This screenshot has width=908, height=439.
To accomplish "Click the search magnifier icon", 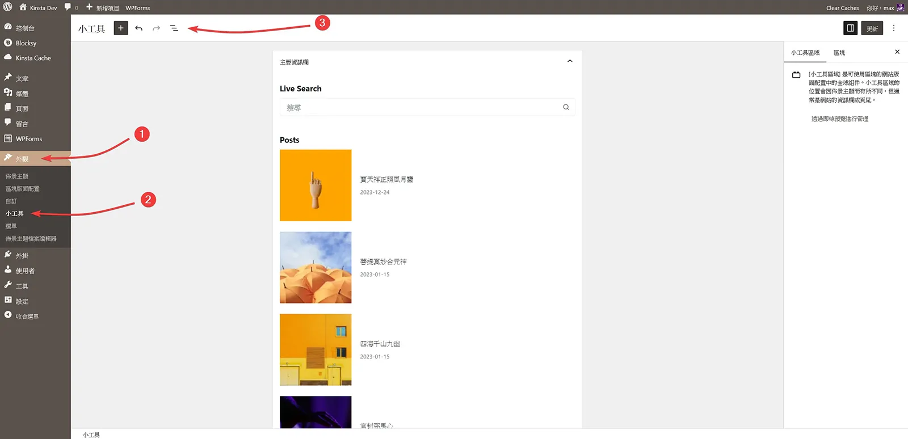I will 566,107.
